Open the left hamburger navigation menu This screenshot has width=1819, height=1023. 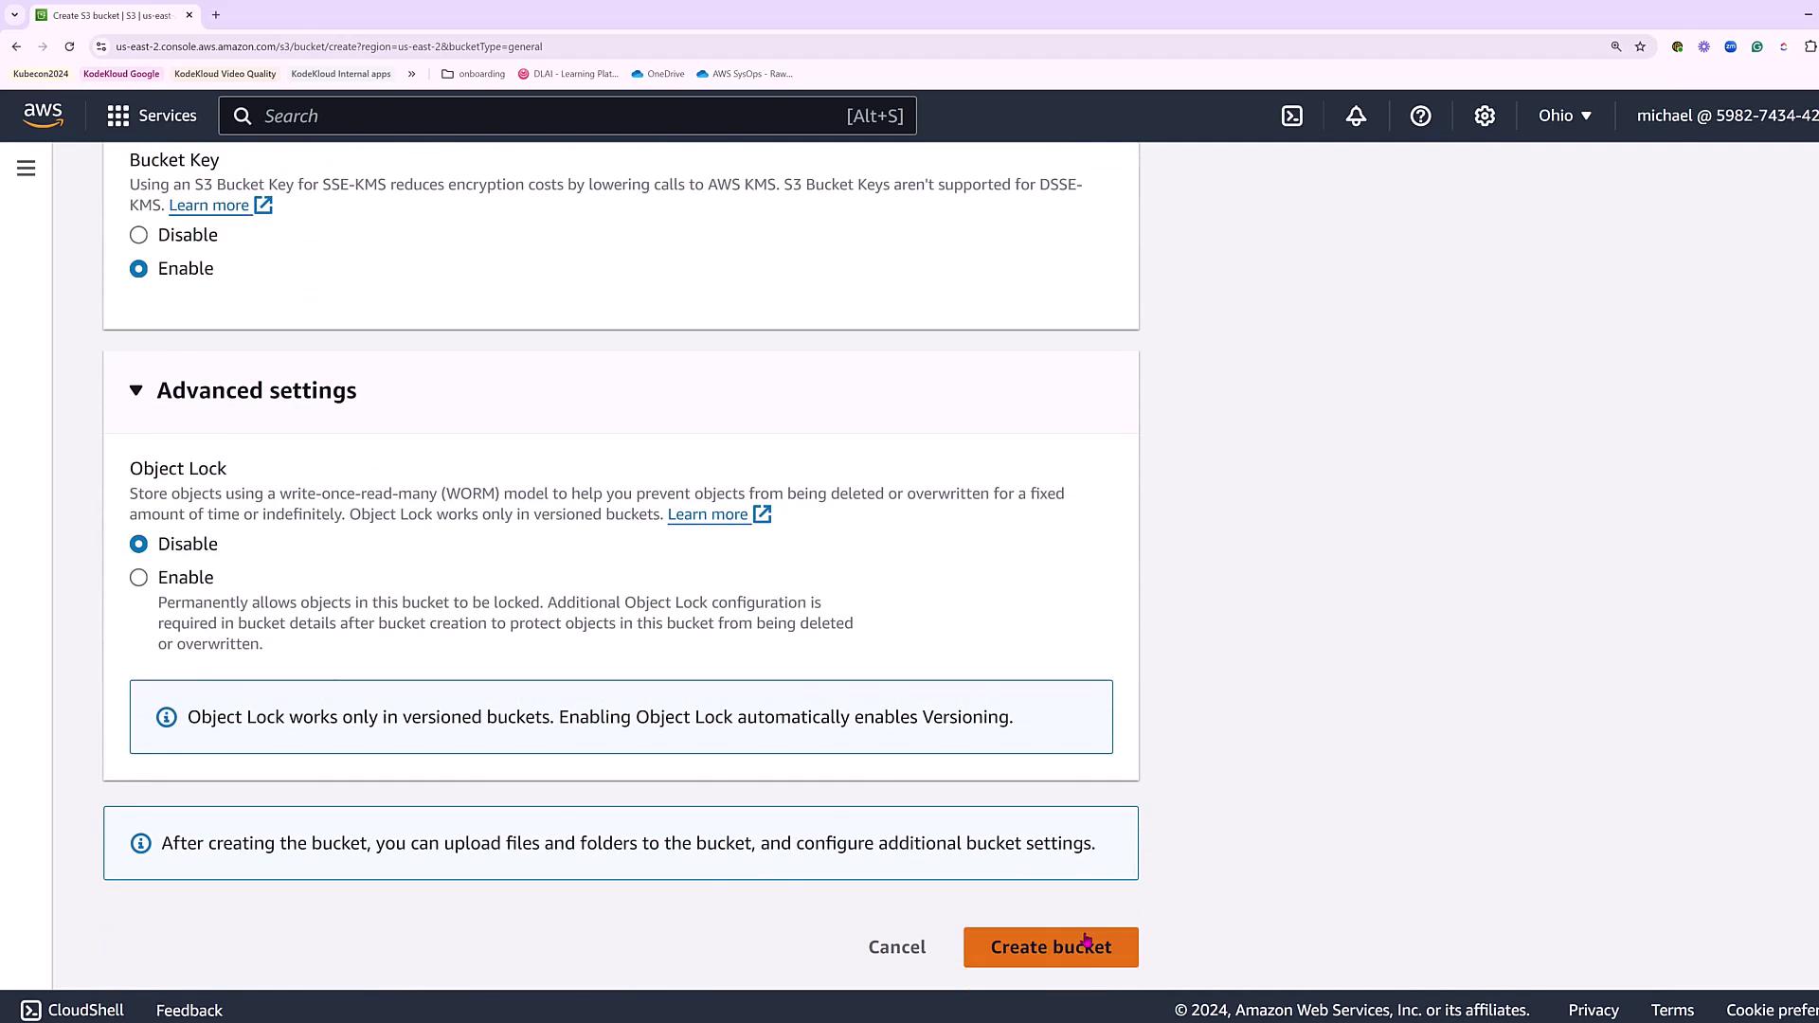27,169
